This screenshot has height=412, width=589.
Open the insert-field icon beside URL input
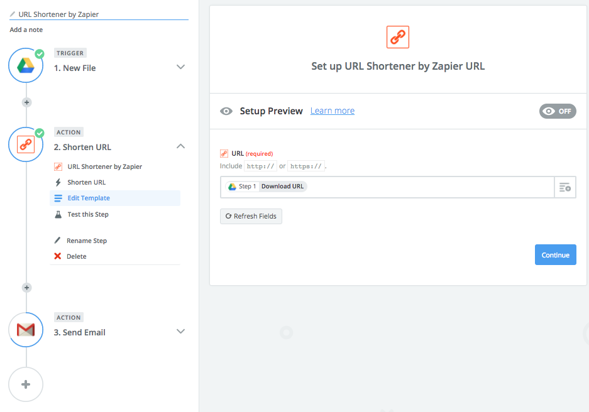pyautogui.click(x=565, y=187)
